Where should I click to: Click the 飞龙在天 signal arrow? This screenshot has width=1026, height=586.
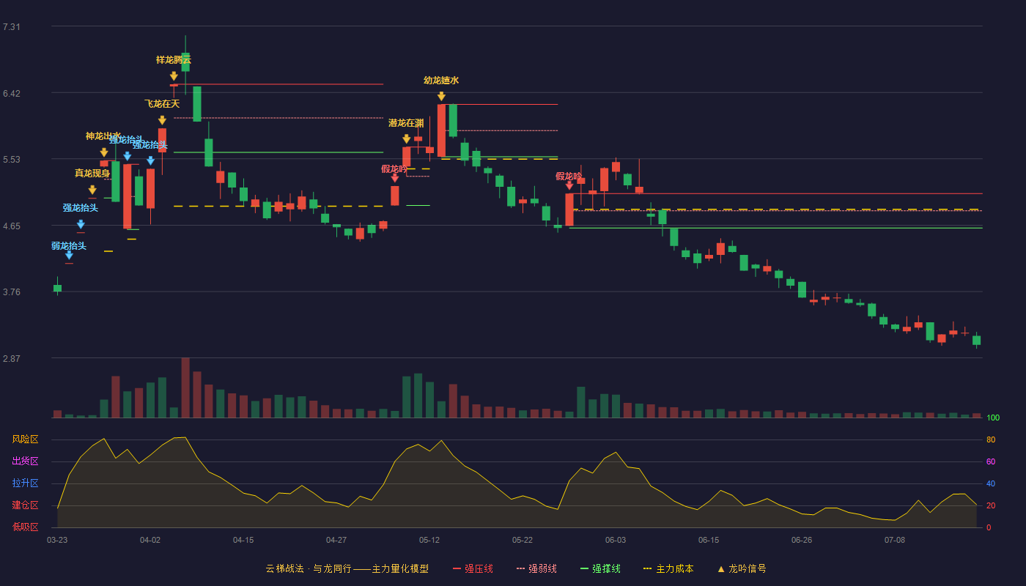[x=162, y=120]
